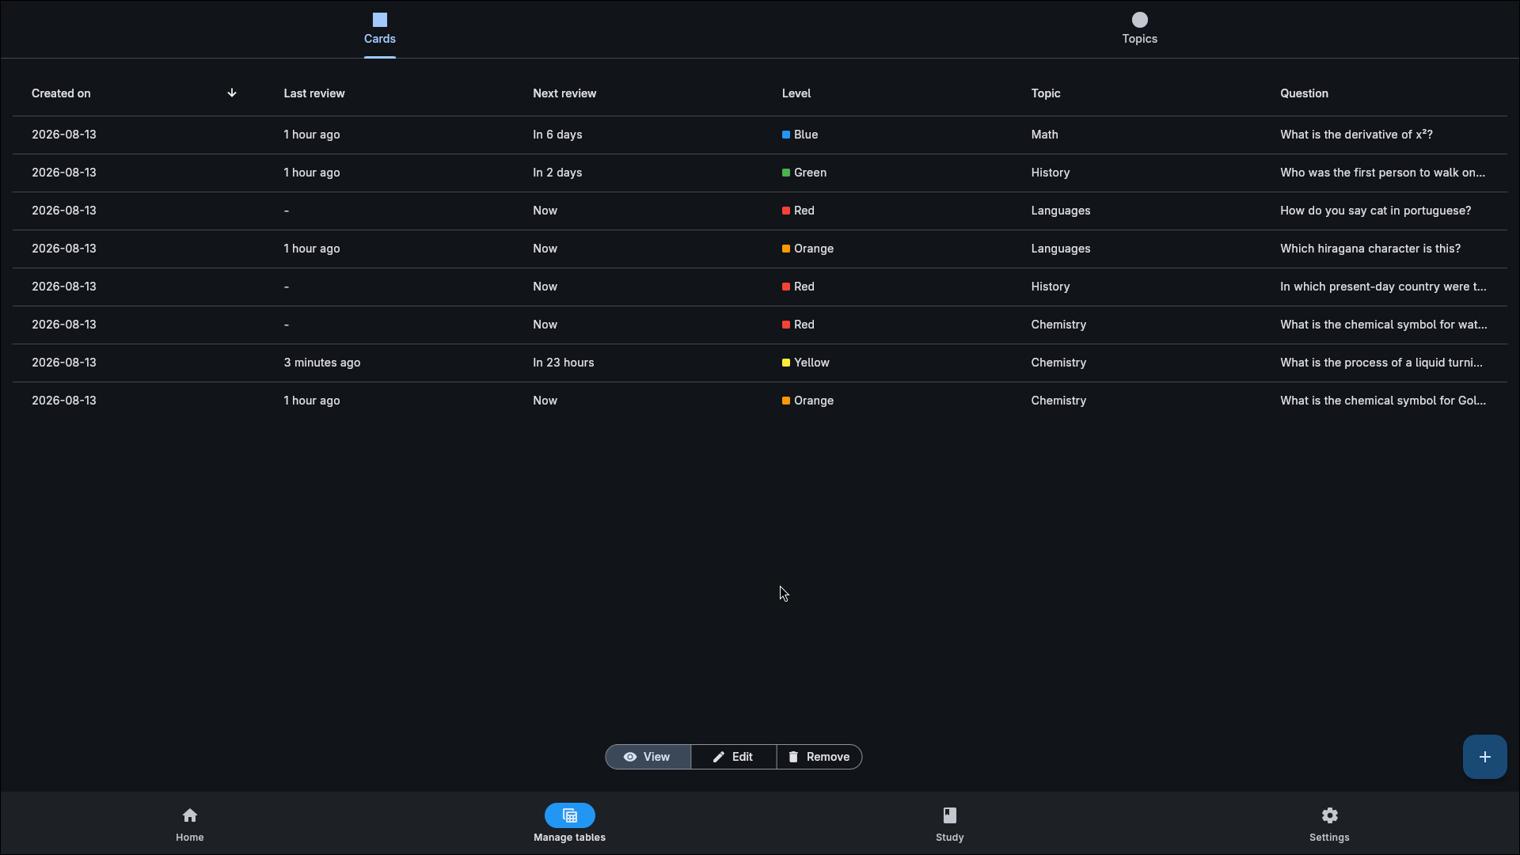
Task: Click the Created on column header
Action: click(x=61, y=93)
